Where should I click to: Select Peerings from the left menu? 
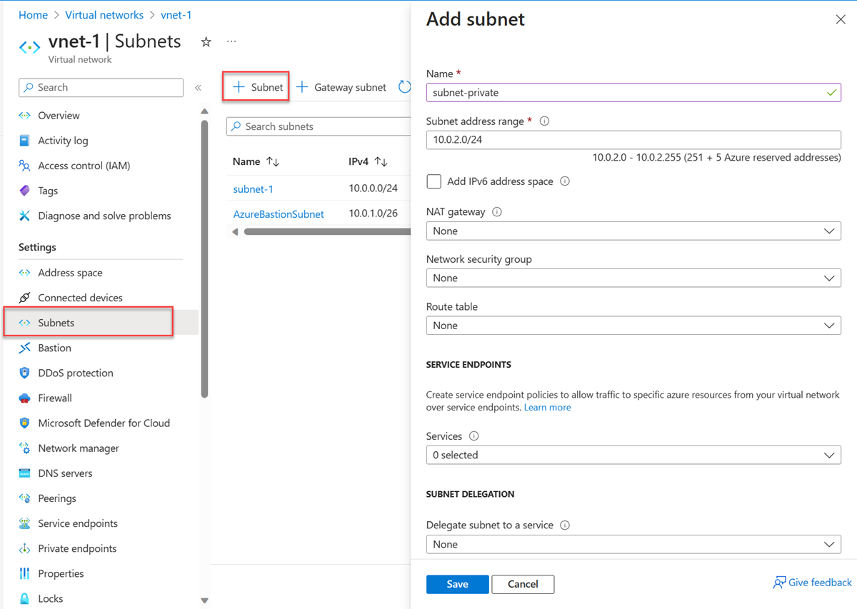[56, 498]
